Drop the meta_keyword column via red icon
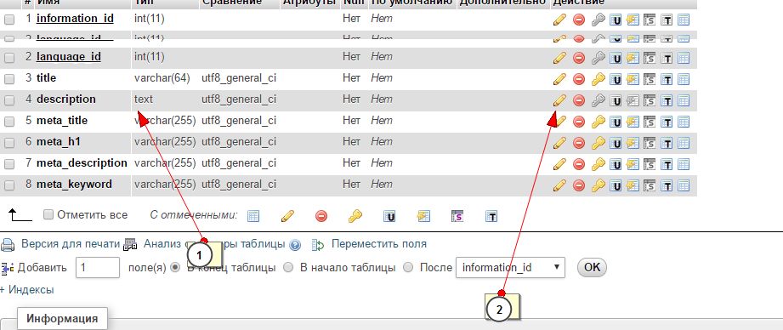This screenshot has width=783, height=330. tap(579, 185)
